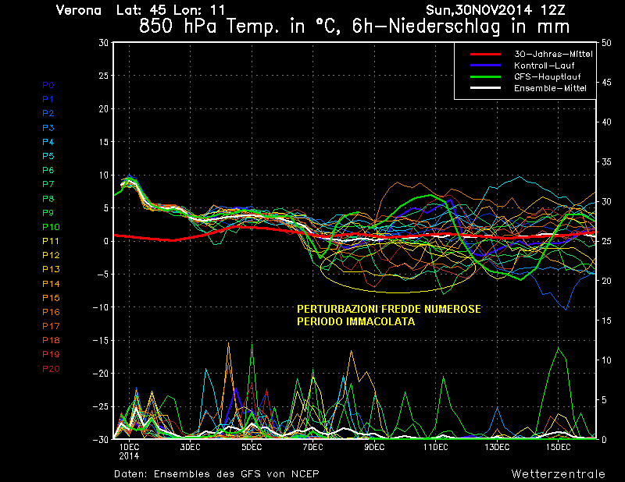Click the "-15" temperature axis value
The height and width of the screenshot is (482, 625).
pos(100,340)
